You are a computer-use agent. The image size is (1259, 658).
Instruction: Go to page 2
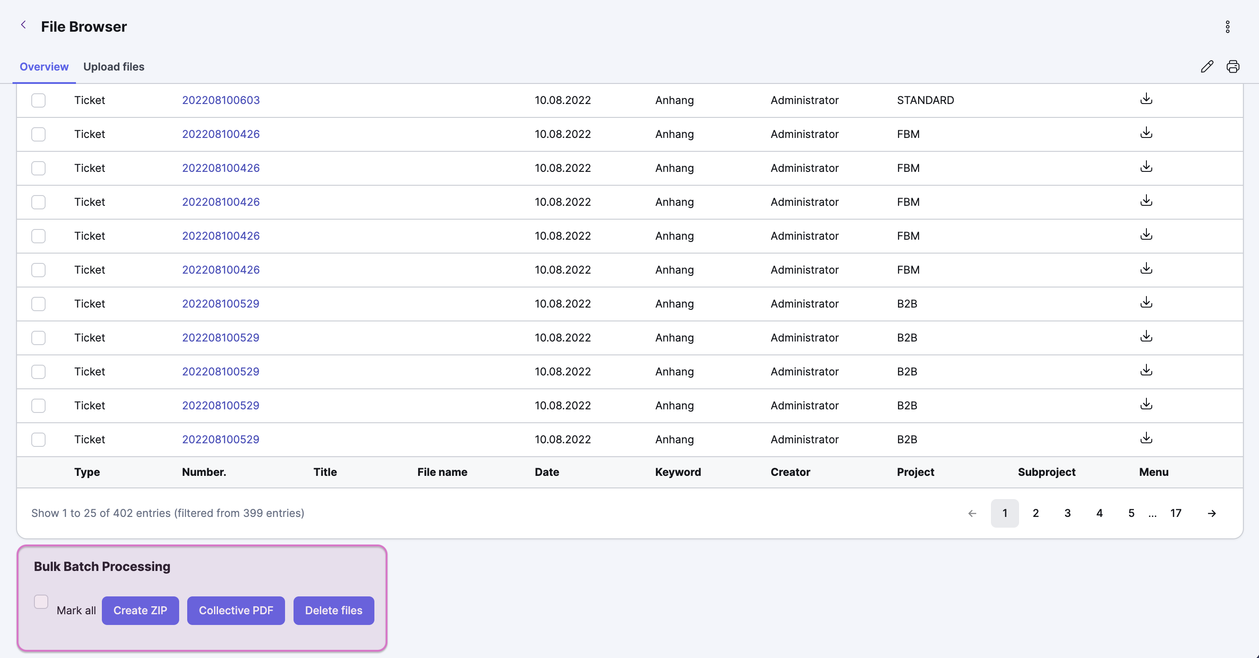(x=1036, y=513)
